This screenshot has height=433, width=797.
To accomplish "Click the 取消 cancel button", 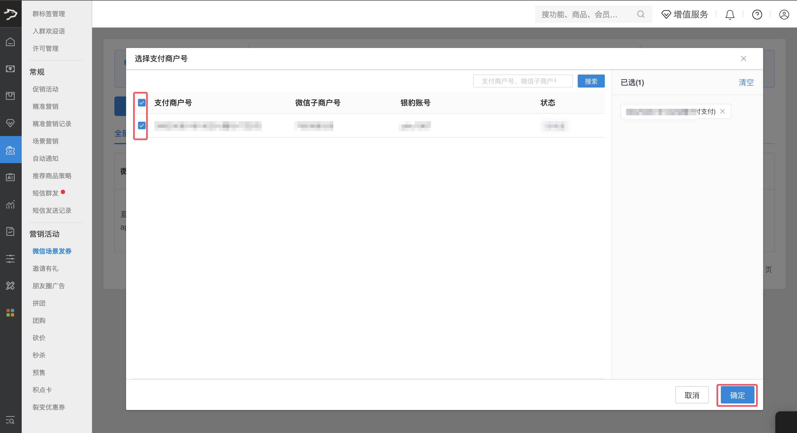I will pyautogui.click(x=692, y=395).
